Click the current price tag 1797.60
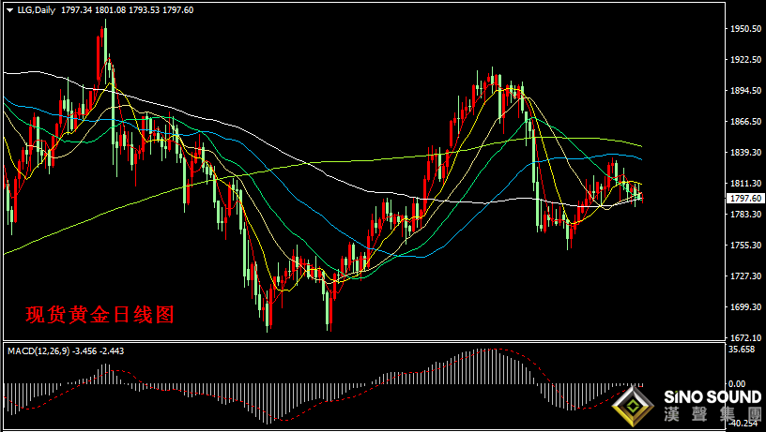Viewport: 766px width, 432px height. pyautogui.click(x=745, y=198)
